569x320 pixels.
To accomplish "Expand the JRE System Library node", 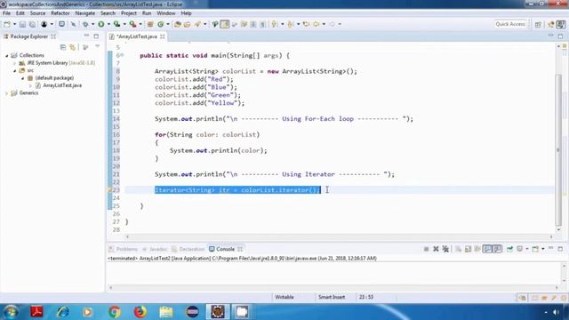I will tap(14, 63).
